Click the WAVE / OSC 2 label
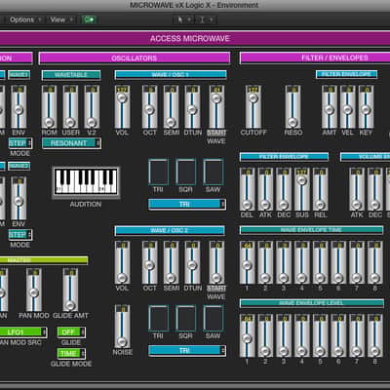Viewport: 390px width, 390px height. 170,230
